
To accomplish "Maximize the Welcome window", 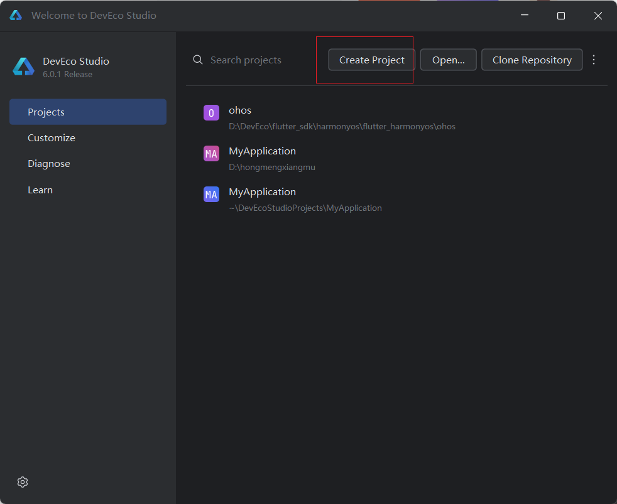I will pyautogui.click(x=561, y=15).
